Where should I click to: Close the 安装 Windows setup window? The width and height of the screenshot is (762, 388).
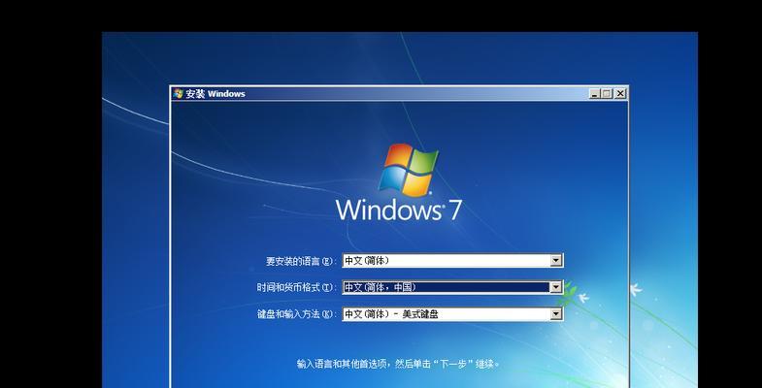point(619,94)
